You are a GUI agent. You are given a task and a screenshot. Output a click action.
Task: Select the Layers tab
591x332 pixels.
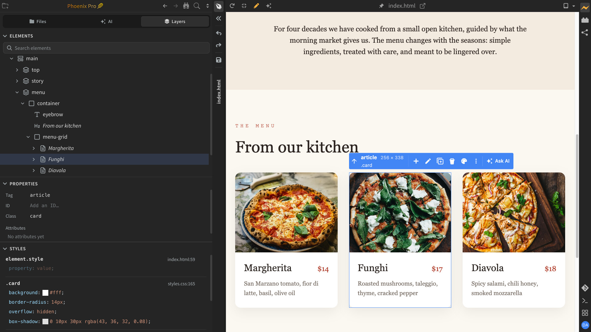pos(175,22)
